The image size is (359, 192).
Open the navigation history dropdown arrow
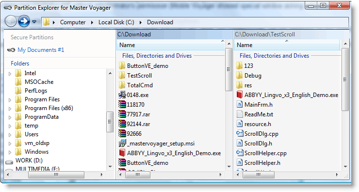[x=34, y=22]
